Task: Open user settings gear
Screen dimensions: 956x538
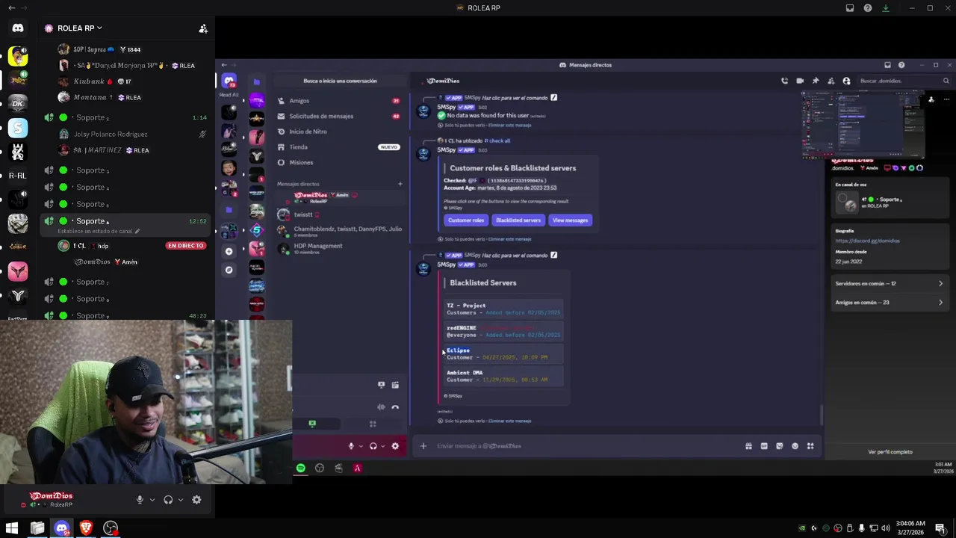Action: (196, 500)
